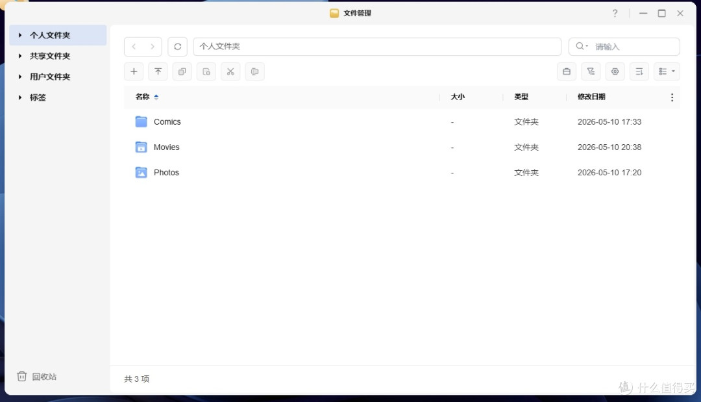Refresh the folder listing

click(x=177, y=47)
